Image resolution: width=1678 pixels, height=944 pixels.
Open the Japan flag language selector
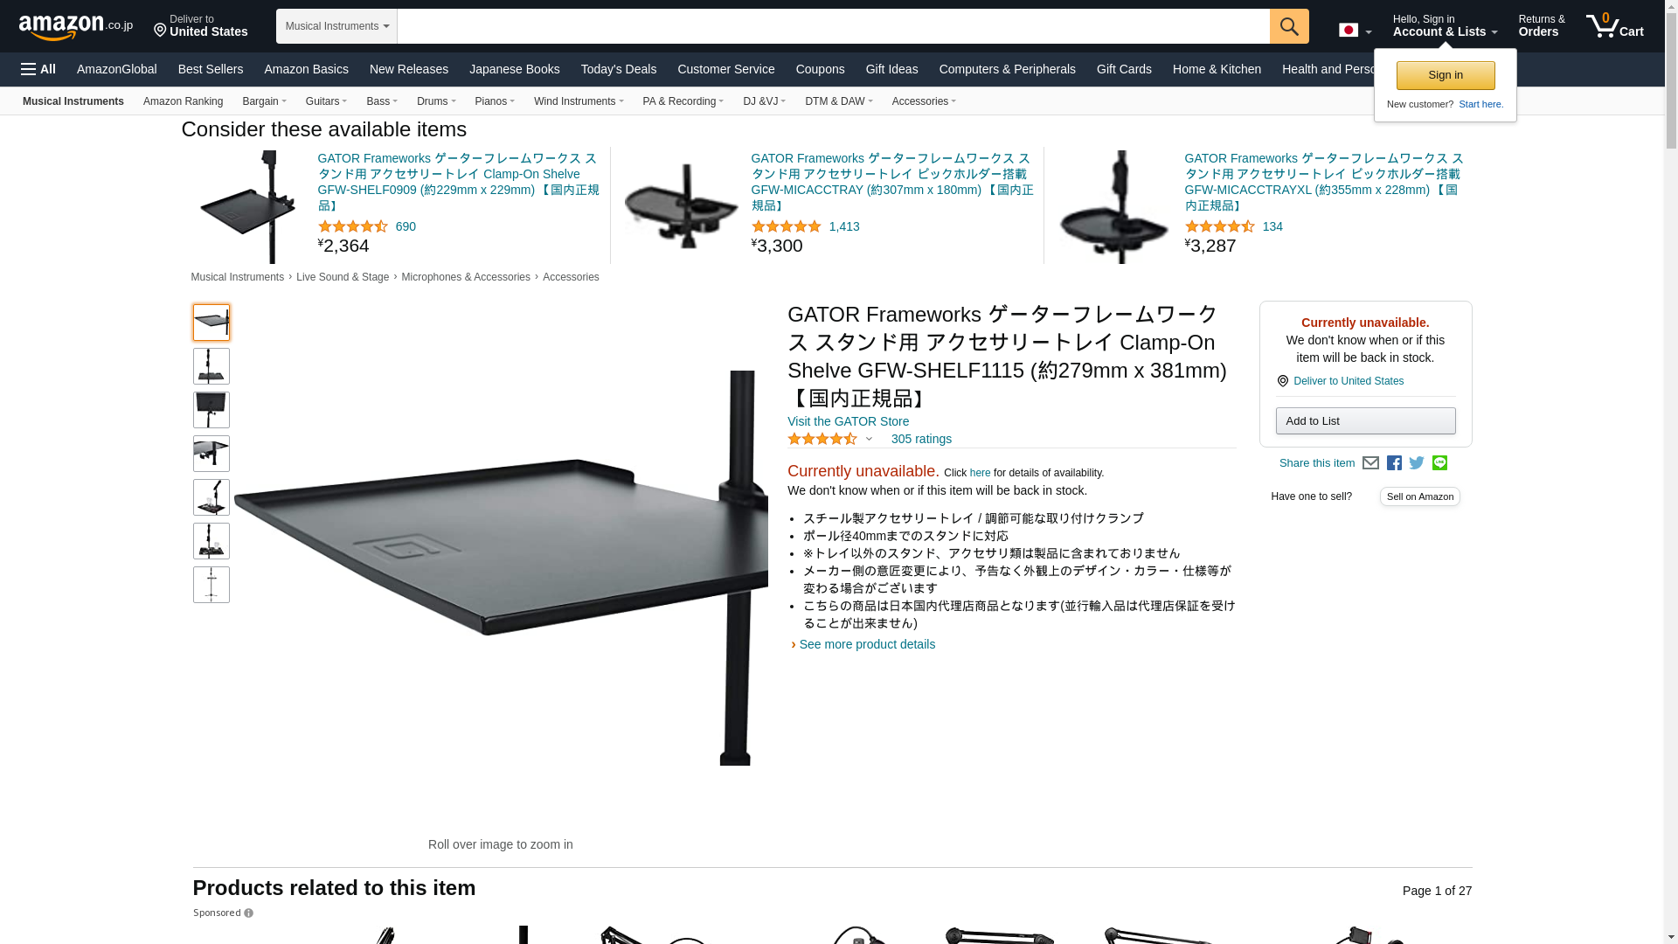1355,31
